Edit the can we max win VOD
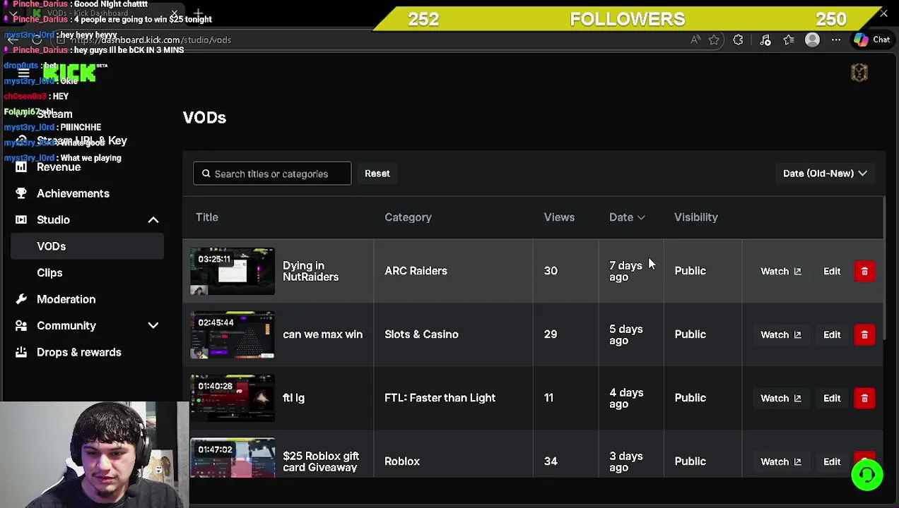 click(x=832, y=334)
